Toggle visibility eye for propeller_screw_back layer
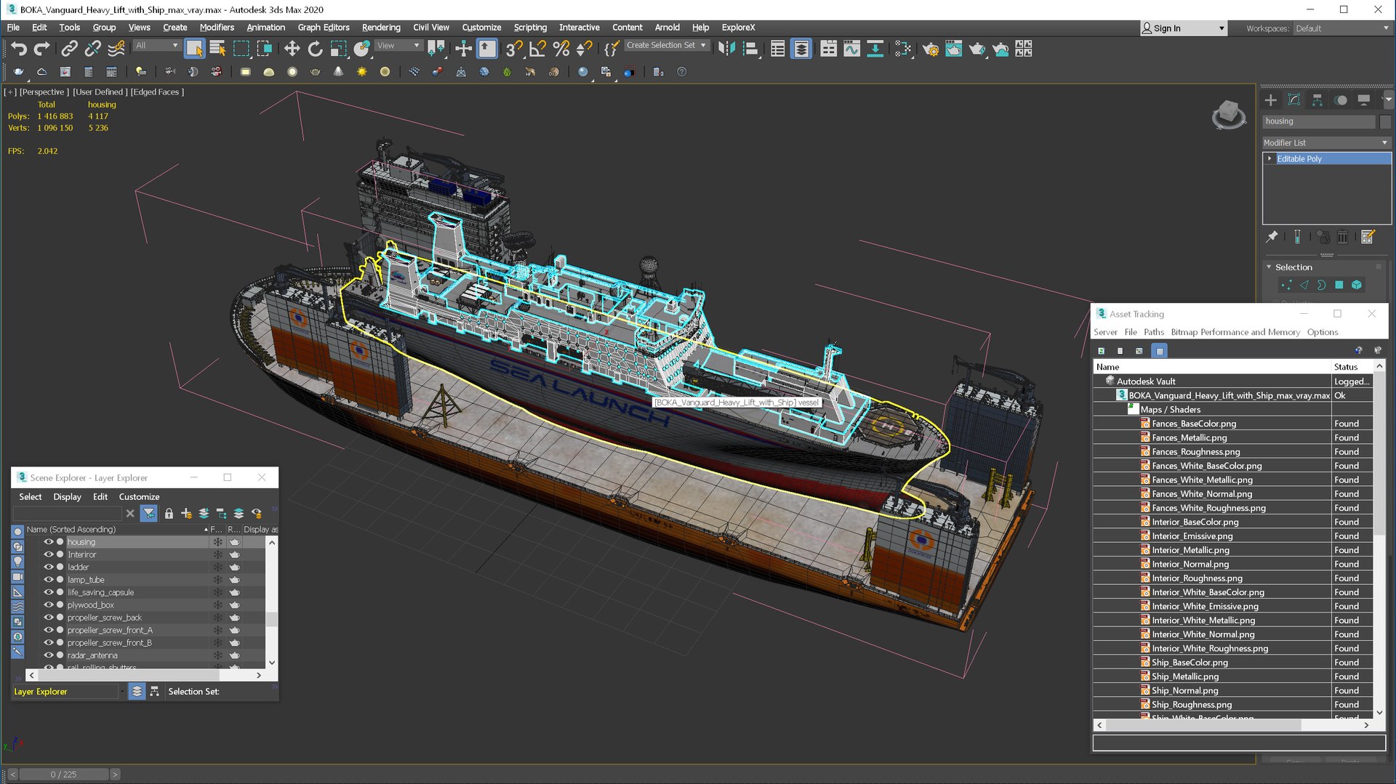 (x=49, y=618)
